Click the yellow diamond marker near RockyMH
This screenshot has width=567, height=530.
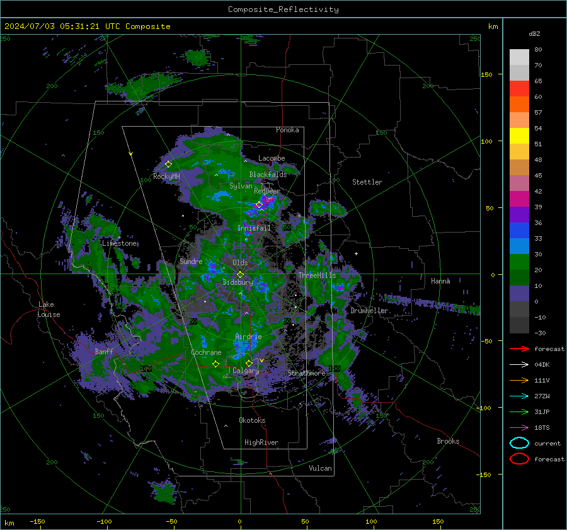point(168,164)
